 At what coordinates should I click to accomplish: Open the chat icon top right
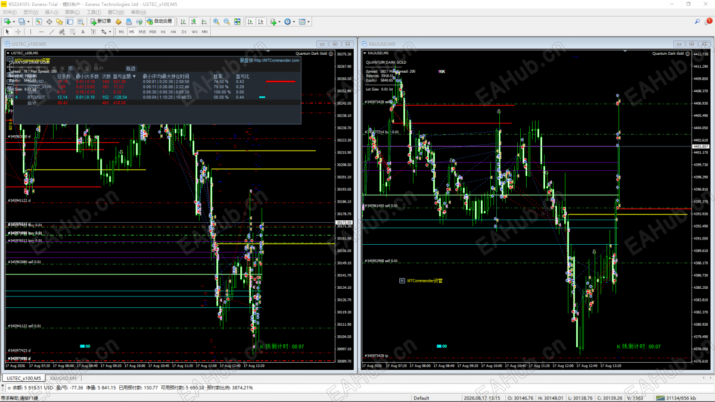(709, 21)
